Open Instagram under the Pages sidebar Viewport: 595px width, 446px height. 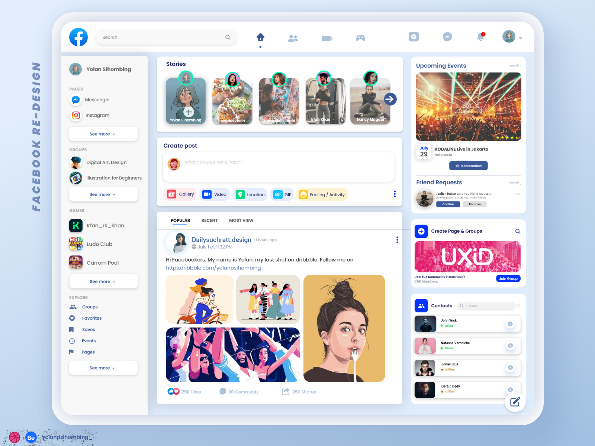click(97, 115)
